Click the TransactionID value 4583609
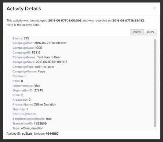 [x=40, y=124]
